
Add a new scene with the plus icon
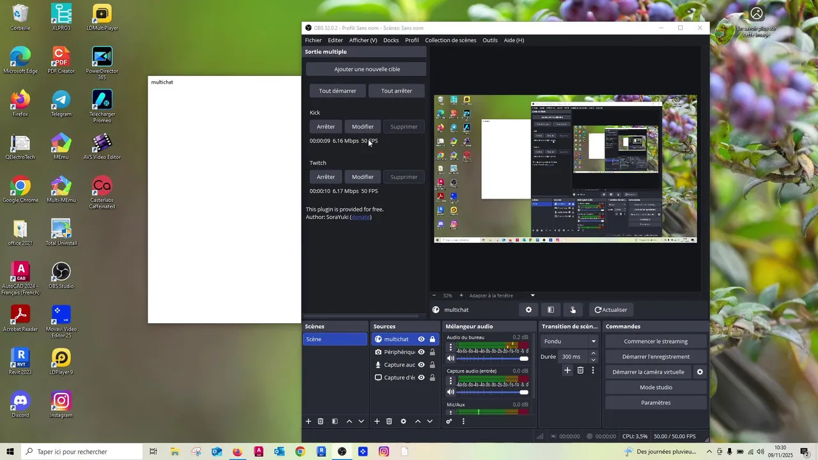(x=308, y=422)
